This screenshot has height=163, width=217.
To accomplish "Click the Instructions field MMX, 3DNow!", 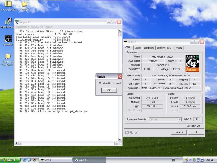I will click(171, 88).
